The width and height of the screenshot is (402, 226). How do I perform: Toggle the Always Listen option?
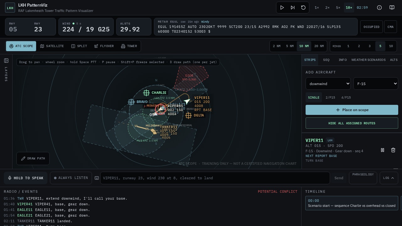pos(71,178)
